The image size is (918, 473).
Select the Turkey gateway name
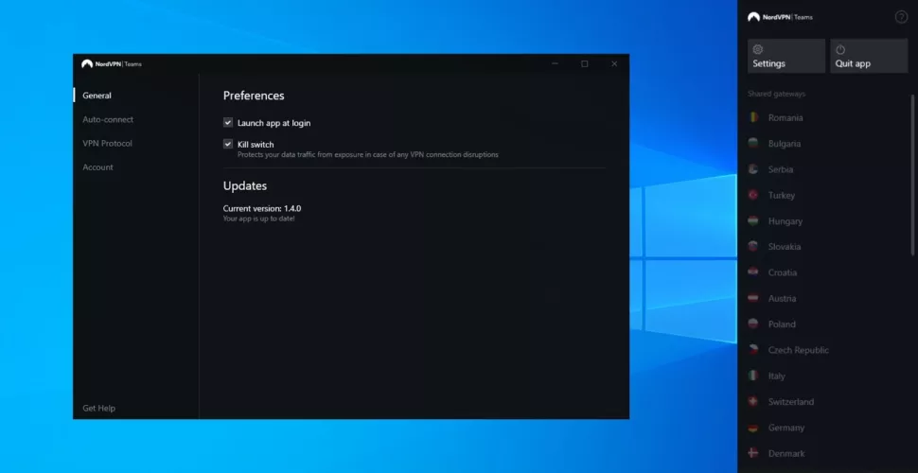782,196
